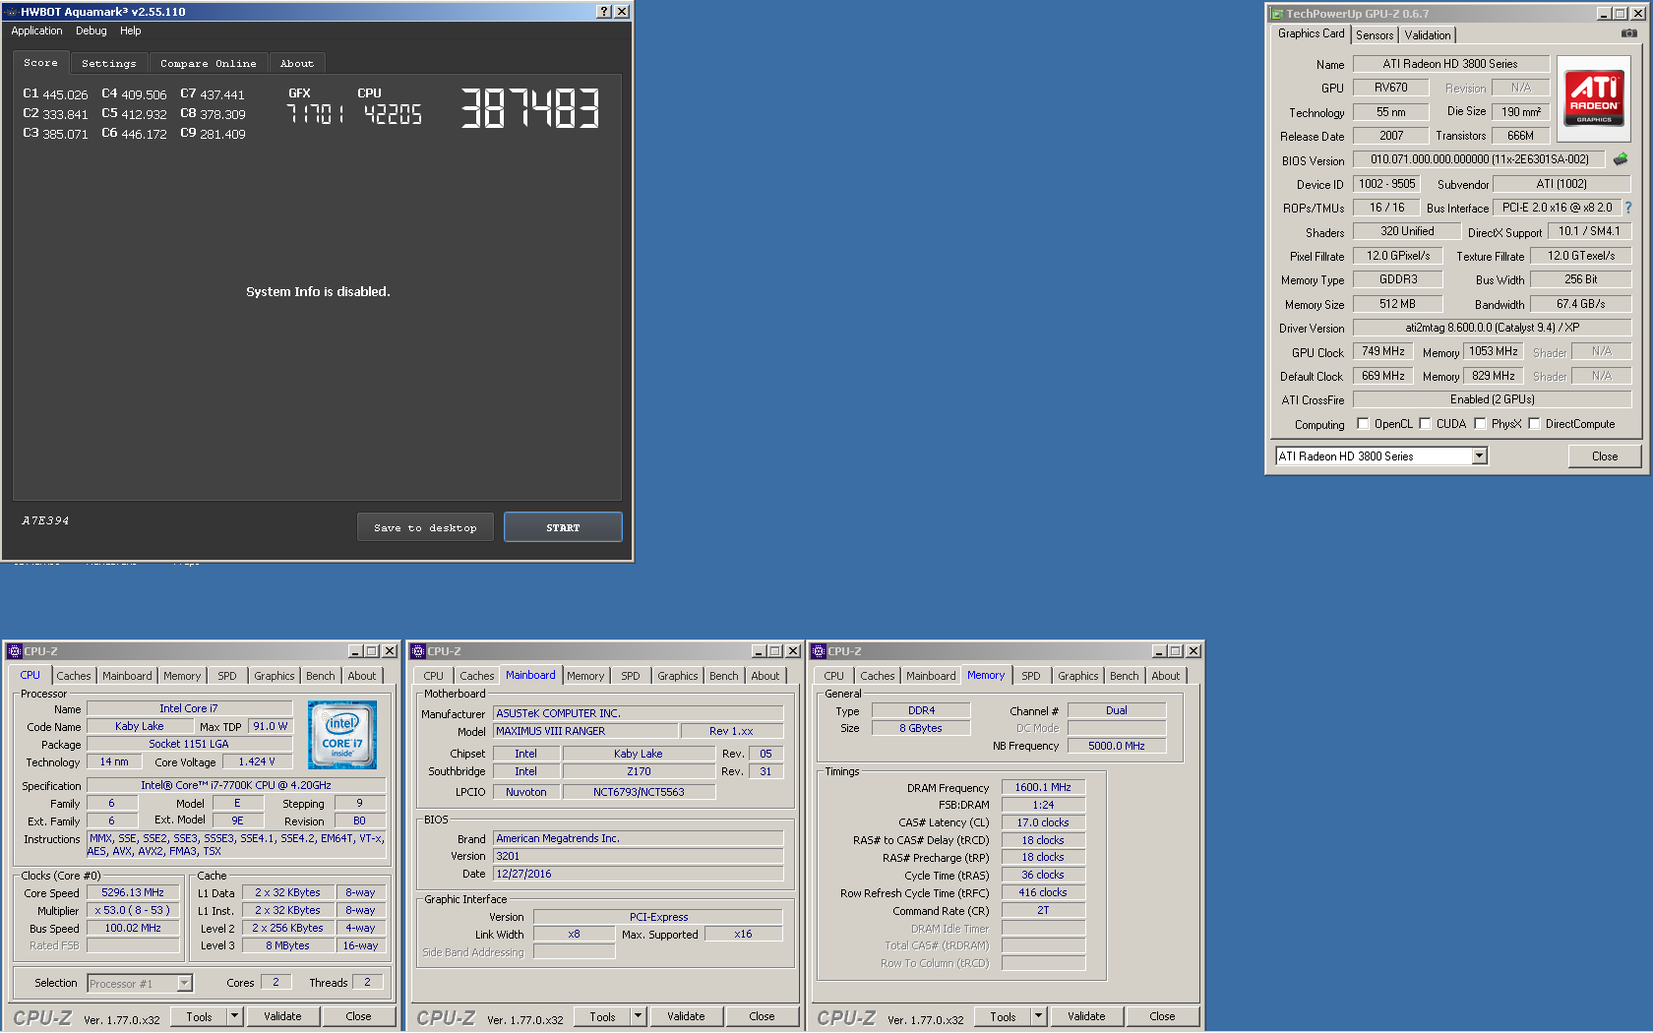The height and width of the screenshot is (1033, 1653).
Task: Switch to the Compare Online tab
Action: pyautogui.click(x=209, y=63)
